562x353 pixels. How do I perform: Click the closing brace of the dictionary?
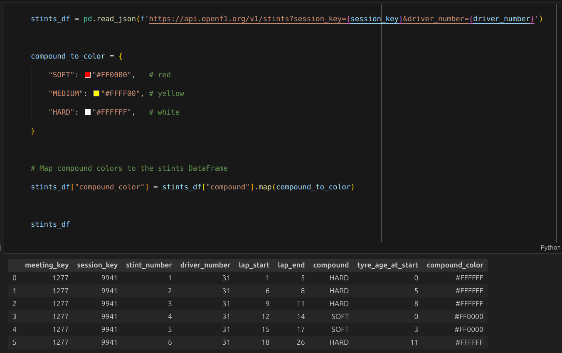pos(33,131)
